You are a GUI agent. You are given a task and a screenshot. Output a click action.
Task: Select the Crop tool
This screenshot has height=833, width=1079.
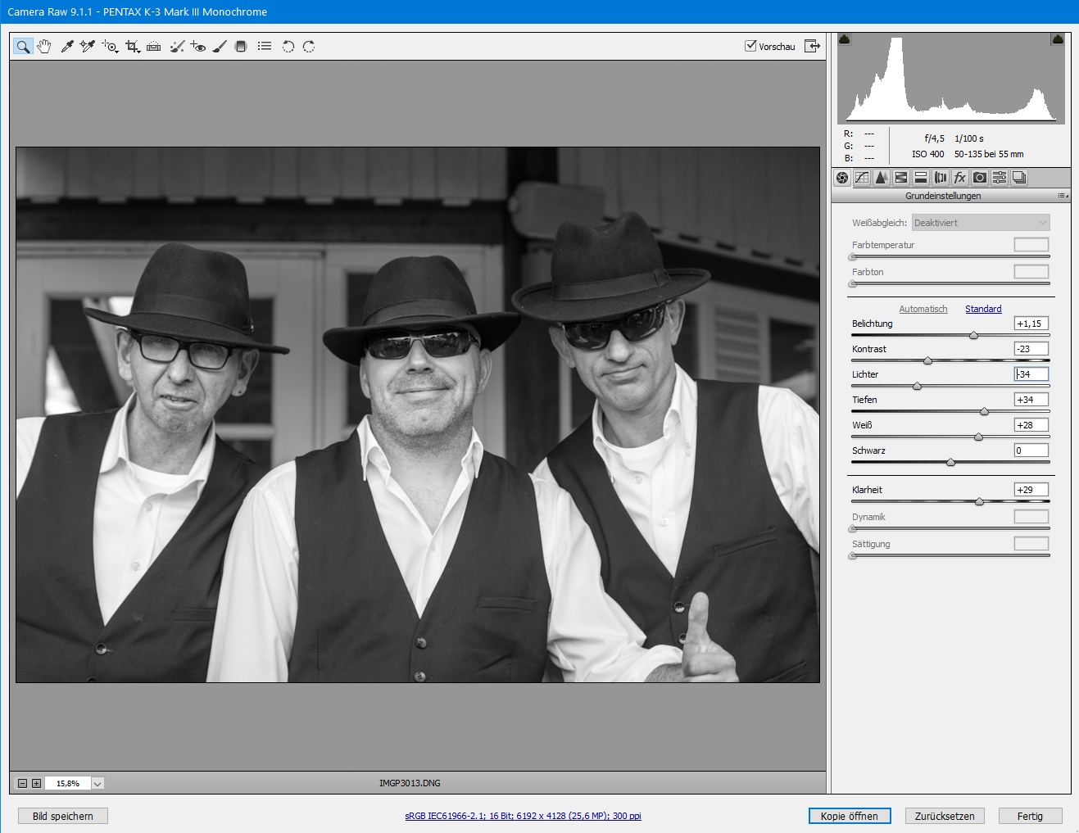click(x=133, y=47)
